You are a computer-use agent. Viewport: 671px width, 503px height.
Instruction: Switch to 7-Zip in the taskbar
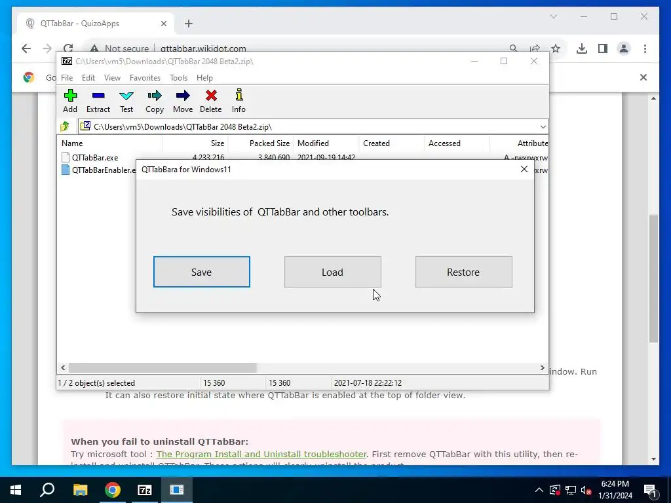tap(145, 490)
